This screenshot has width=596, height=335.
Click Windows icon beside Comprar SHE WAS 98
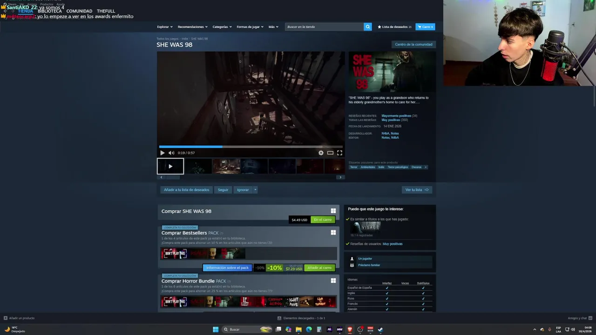[333, 211]
